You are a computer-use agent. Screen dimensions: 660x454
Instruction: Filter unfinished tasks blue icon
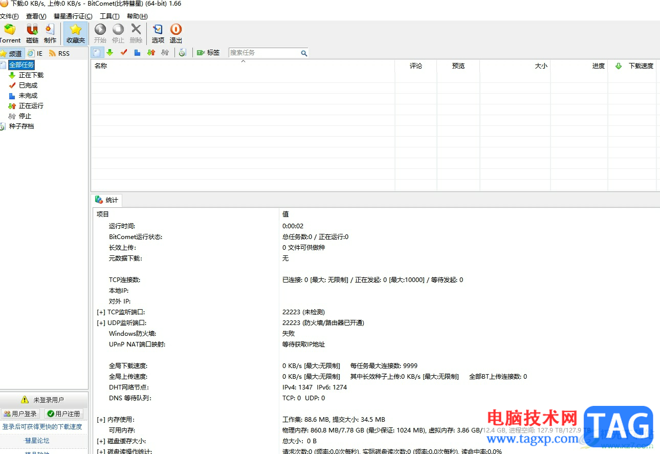(137, 53)
